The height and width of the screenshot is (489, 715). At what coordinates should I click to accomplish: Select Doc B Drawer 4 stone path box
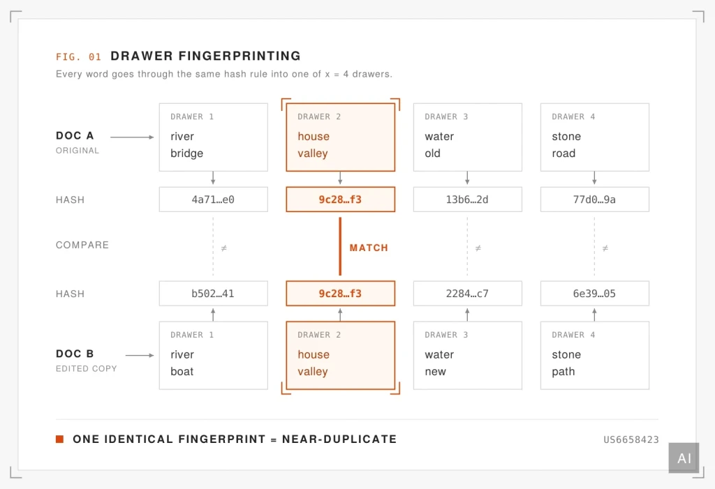(x=595, y=356)
